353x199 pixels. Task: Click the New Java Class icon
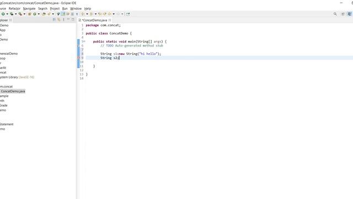point(35,14)
